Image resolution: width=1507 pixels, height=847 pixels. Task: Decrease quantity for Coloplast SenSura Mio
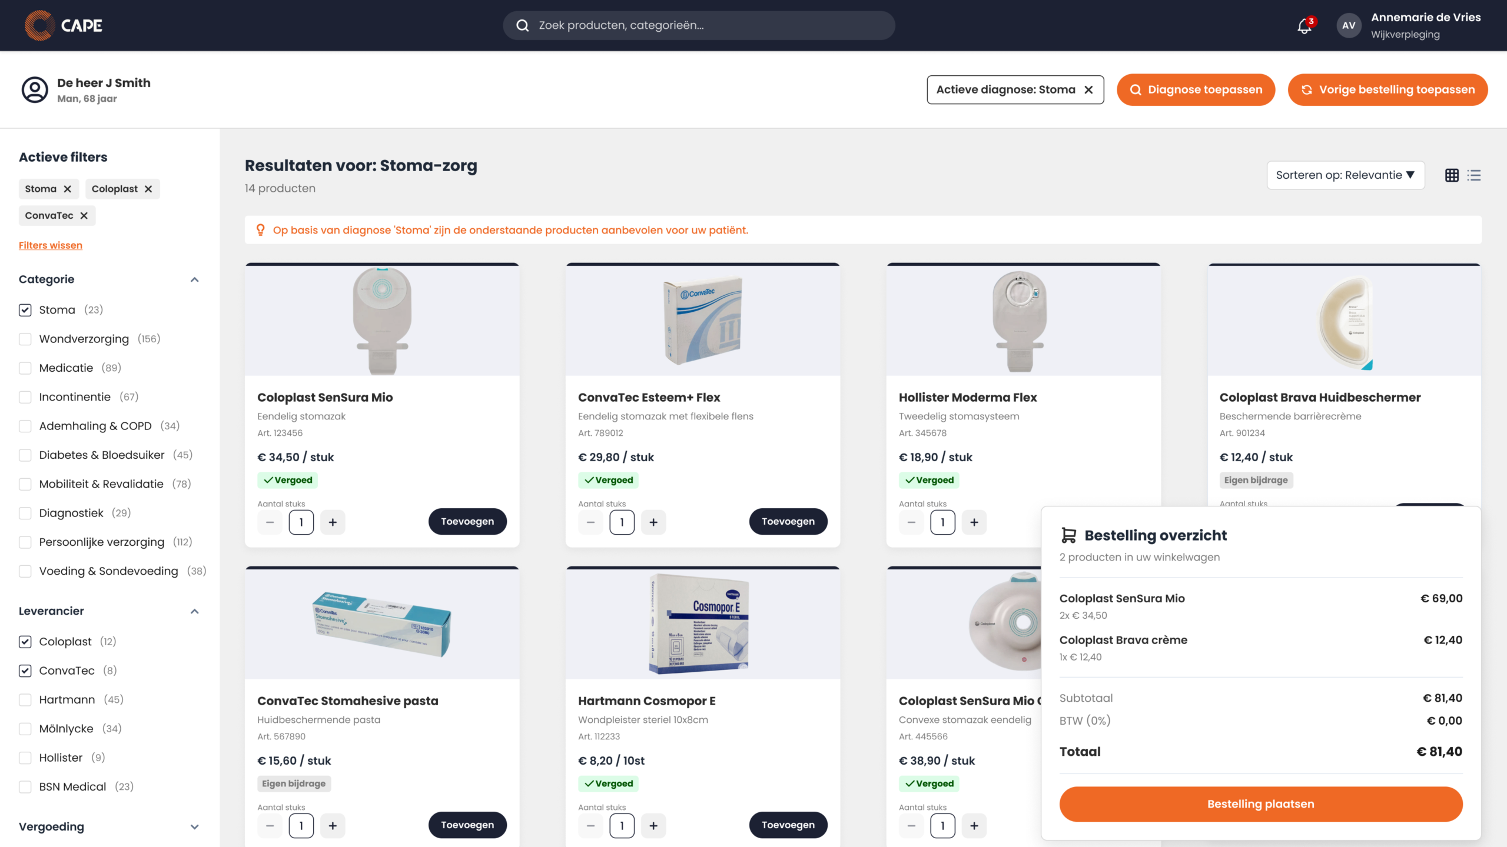tap(270, 522)
